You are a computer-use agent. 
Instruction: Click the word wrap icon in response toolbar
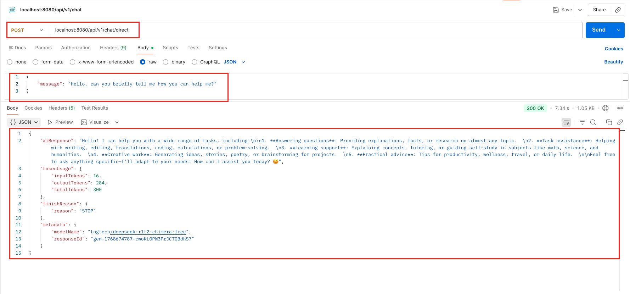[566, 122]
